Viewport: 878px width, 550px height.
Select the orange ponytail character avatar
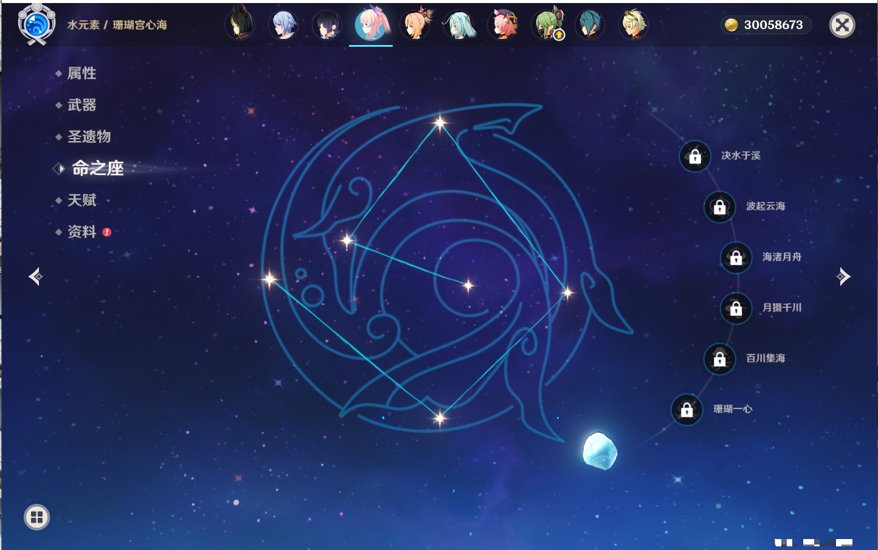tap(416, 25)
